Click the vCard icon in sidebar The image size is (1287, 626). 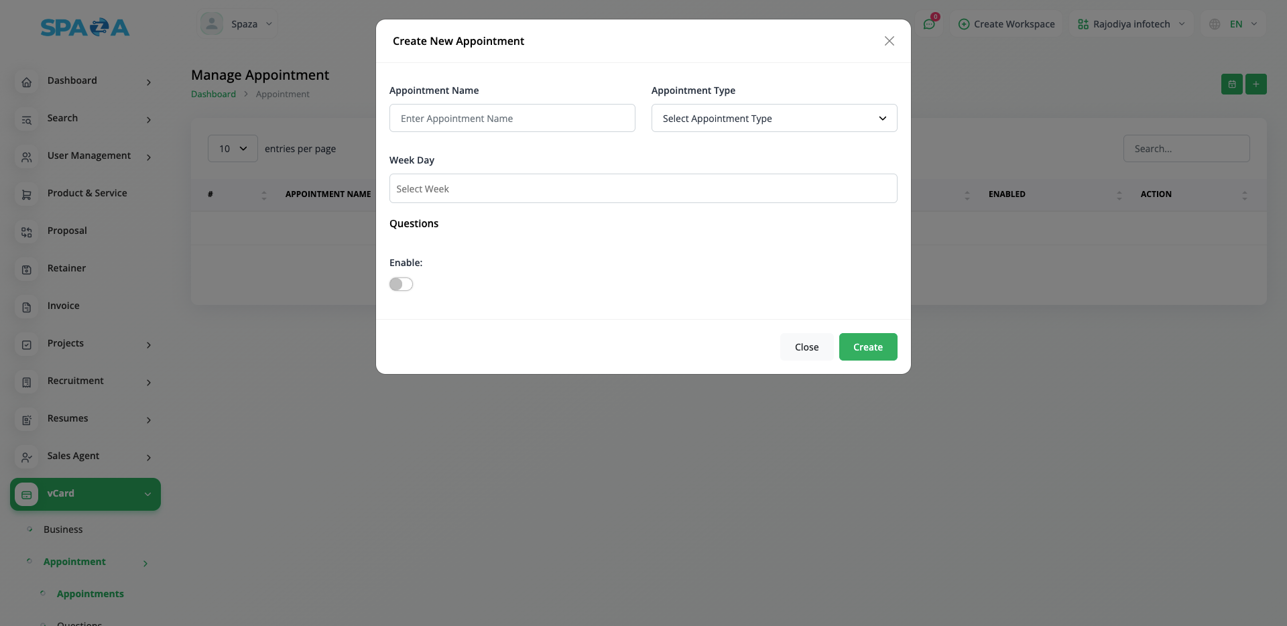pyautogui.click(x=27, y=495)
